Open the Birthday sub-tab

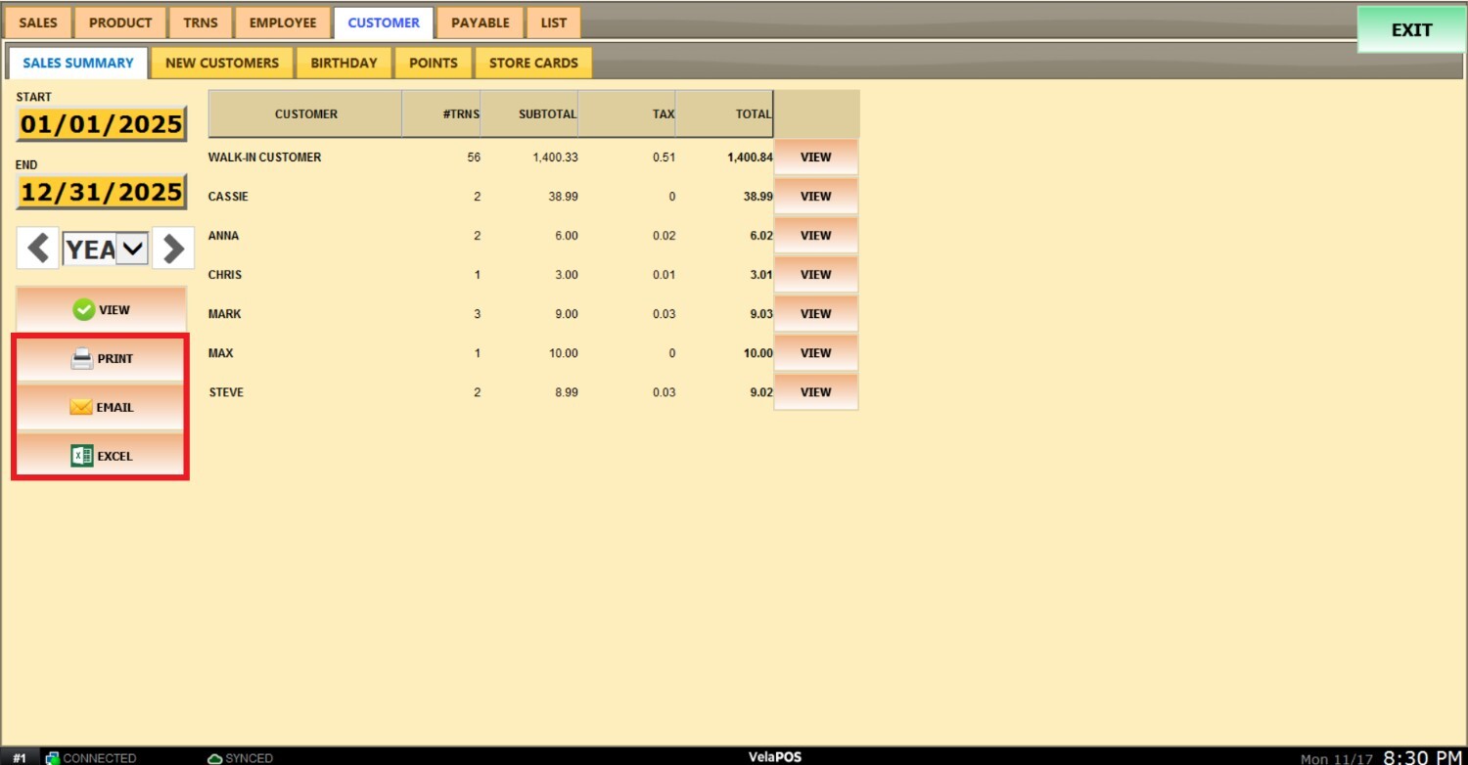point(344,63)
